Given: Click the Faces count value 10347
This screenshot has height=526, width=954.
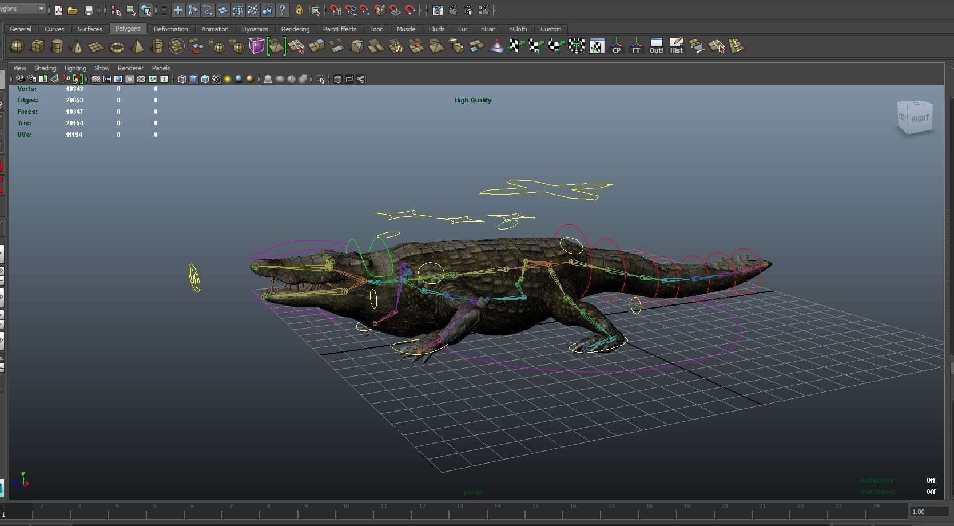Looking at the screenshot, I should point(74,112).
